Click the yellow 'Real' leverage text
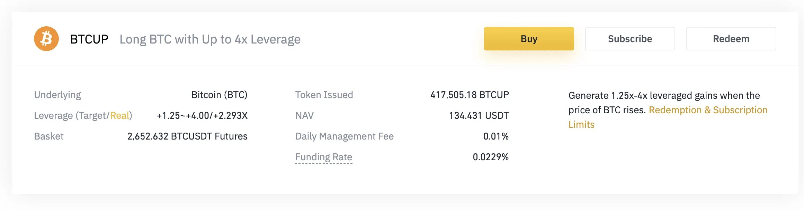 click(119, 116)
